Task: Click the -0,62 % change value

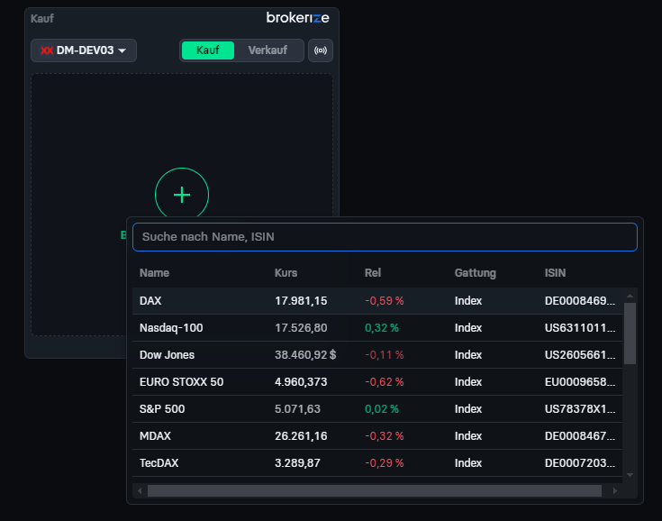Action: pos(385,382)
